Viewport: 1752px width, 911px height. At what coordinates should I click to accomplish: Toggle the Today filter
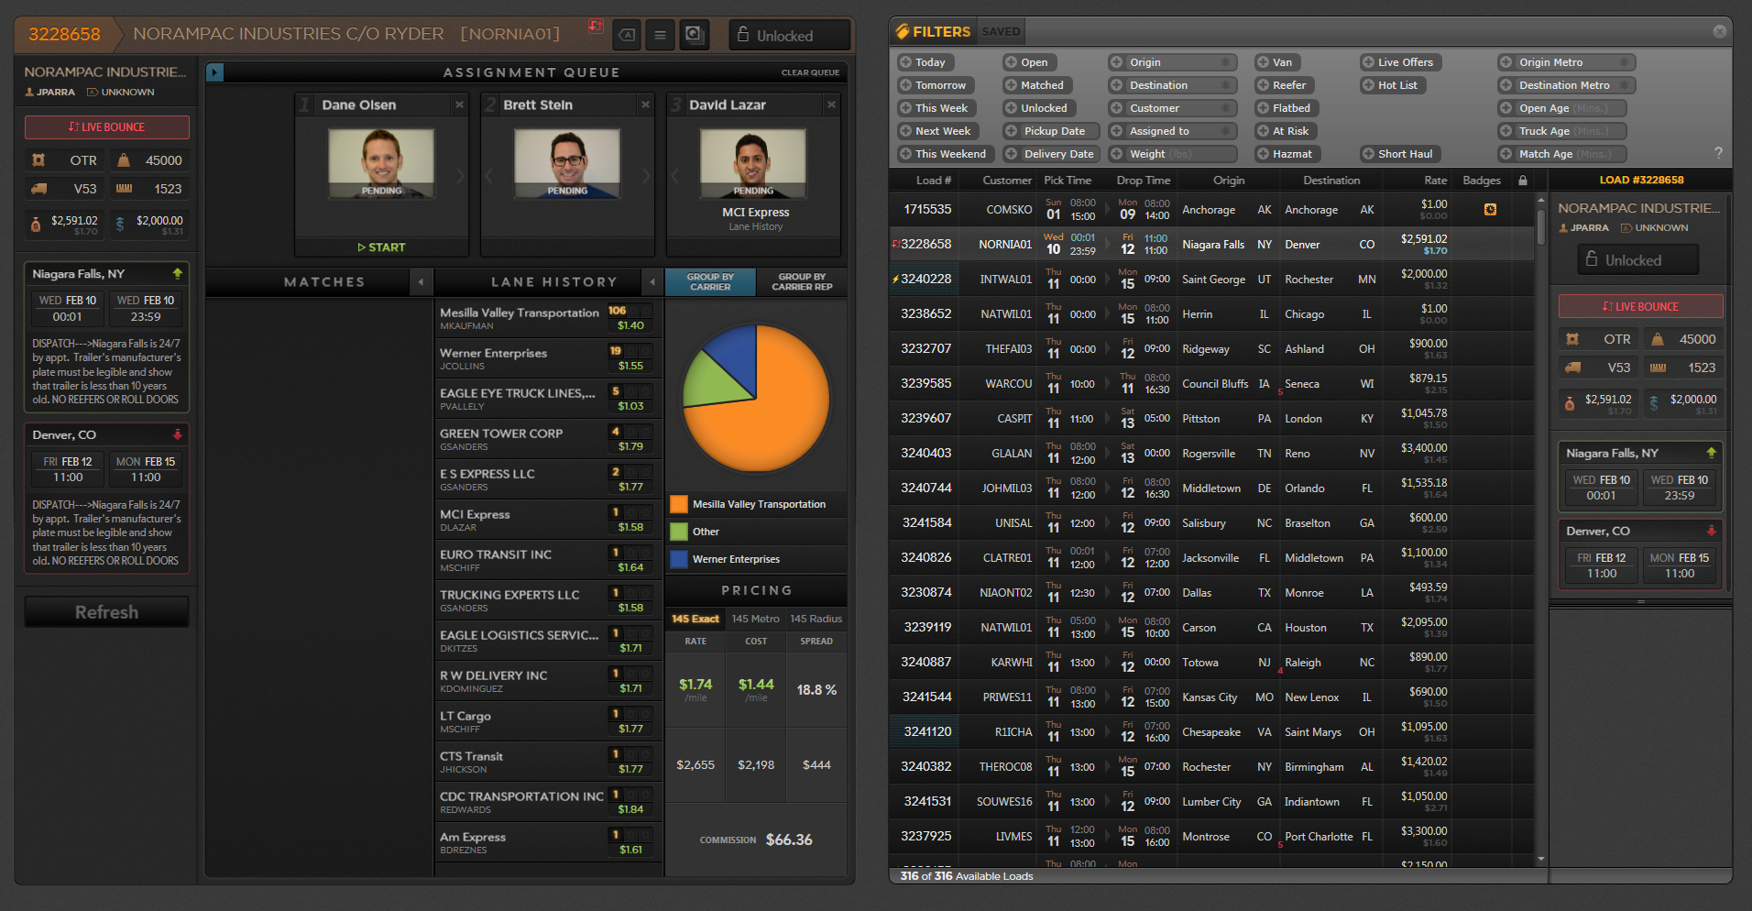click(x=925, y=62)
